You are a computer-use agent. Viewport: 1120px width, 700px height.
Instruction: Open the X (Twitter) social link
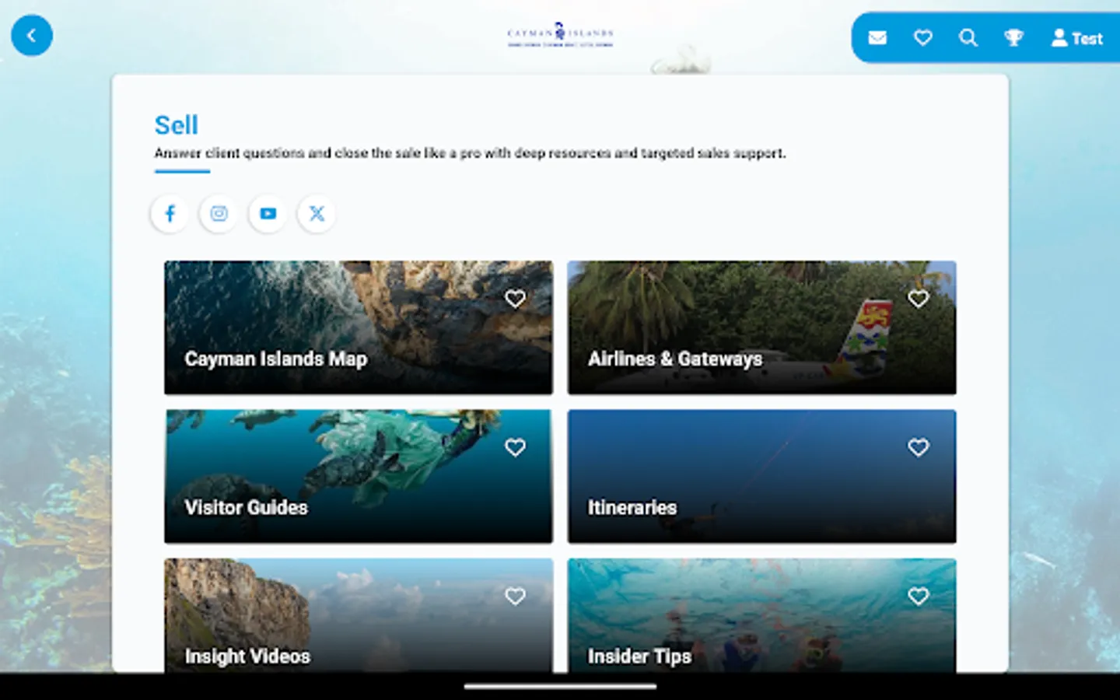click(317, 213)
